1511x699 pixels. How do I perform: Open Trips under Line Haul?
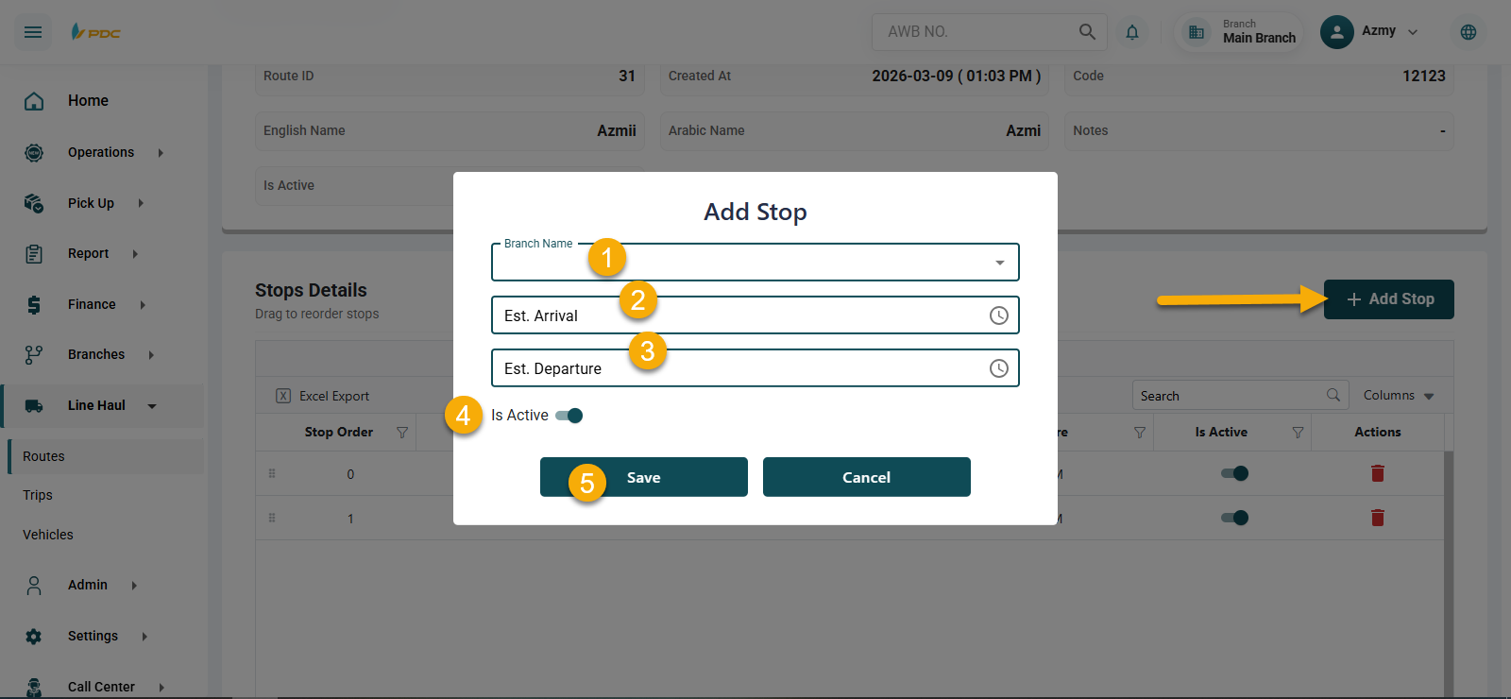point(38,495)
